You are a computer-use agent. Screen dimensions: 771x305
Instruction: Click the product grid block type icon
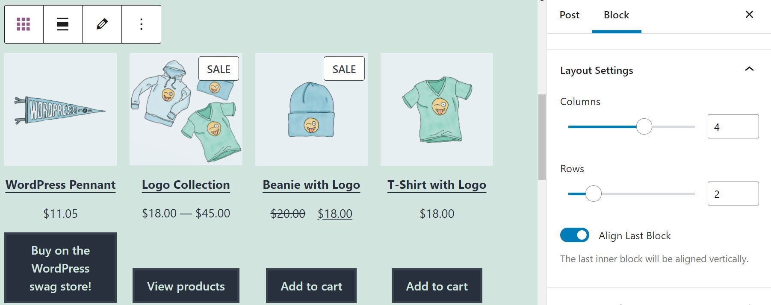[24, 24]
